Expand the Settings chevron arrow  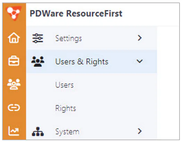[x=140, y=38]
